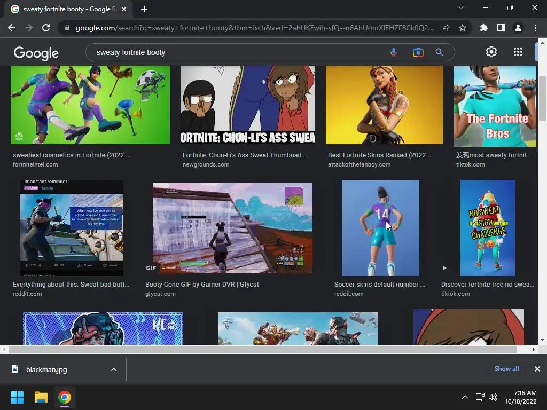Open the fortniteintel.com source link
Image resolution: width=547 pixels, height=410 pixels.
(35, 164)
